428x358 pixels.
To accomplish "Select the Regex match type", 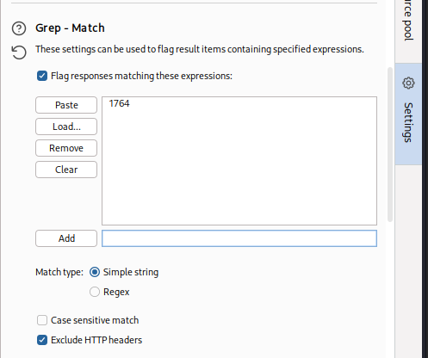I will pyautogui.click(x=95, y=292).
